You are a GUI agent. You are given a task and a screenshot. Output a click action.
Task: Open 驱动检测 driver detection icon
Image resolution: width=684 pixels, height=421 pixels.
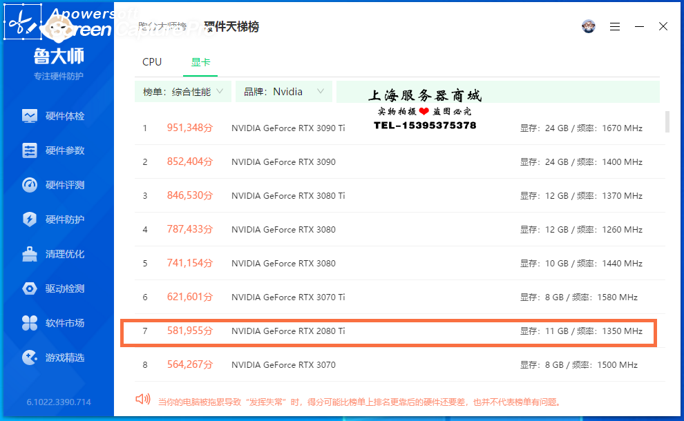tap(30, 288)
